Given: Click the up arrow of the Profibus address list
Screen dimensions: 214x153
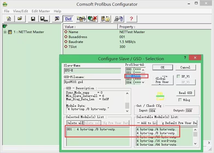Looking at the screenshot, I should point(143,70).
